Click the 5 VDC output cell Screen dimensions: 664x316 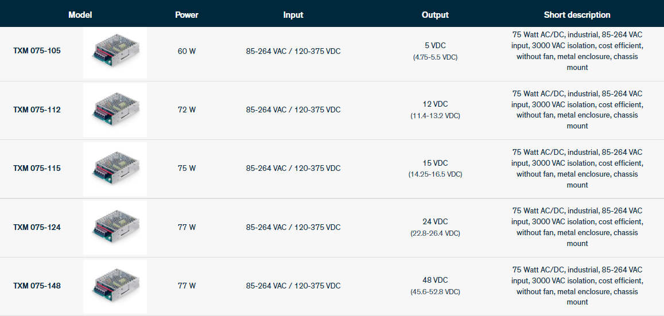click(x=435, y=45)
